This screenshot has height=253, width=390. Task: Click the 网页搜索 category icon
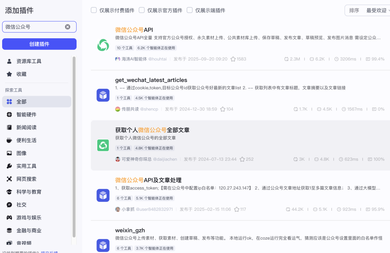tap(9, 179)
